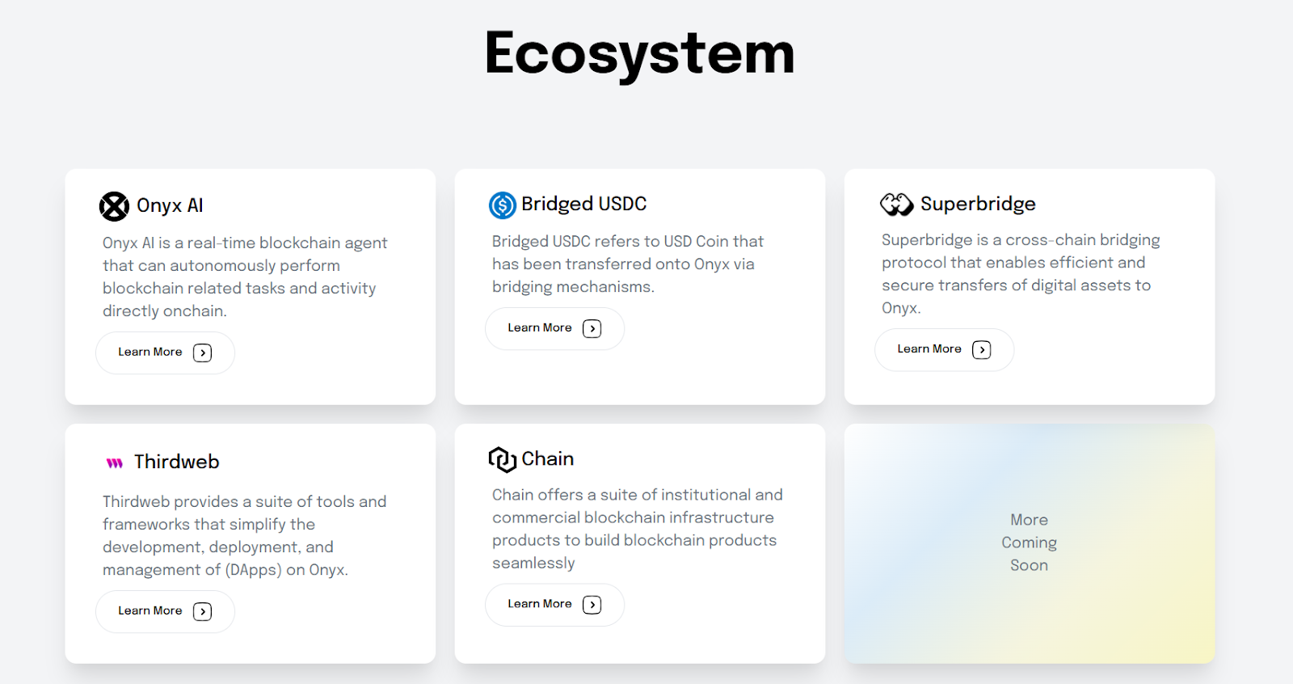Click the More Coming Soon card
The height and width of the screenshot is (684, 1293).
[1029, 543]
